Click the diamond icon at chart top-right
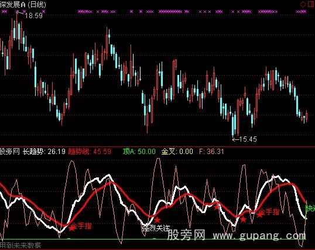 [x=303, y=4]
